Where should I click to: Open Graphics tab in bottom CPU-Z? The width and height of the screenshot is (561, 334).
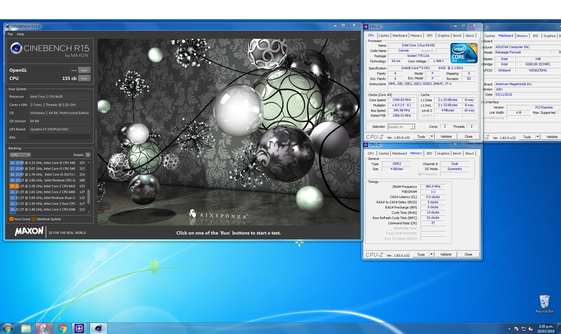pos(443,153)
